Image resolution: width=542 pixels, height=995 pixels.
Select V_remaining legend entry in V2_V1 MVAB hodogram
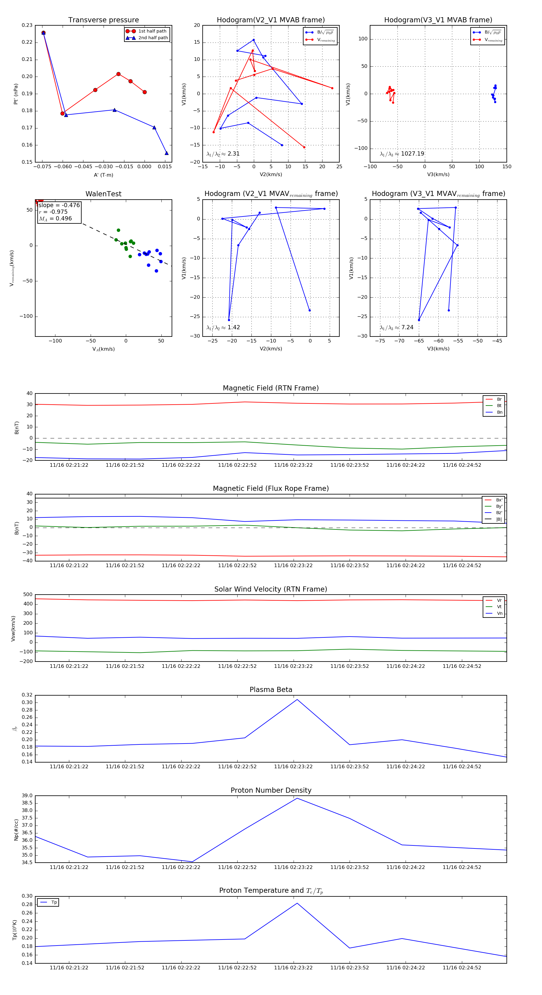click(320, 39)
